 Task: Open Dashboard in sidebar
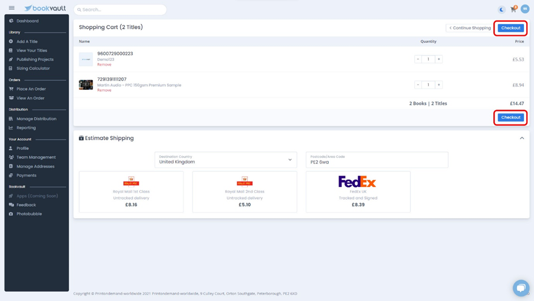pos(27,21)
